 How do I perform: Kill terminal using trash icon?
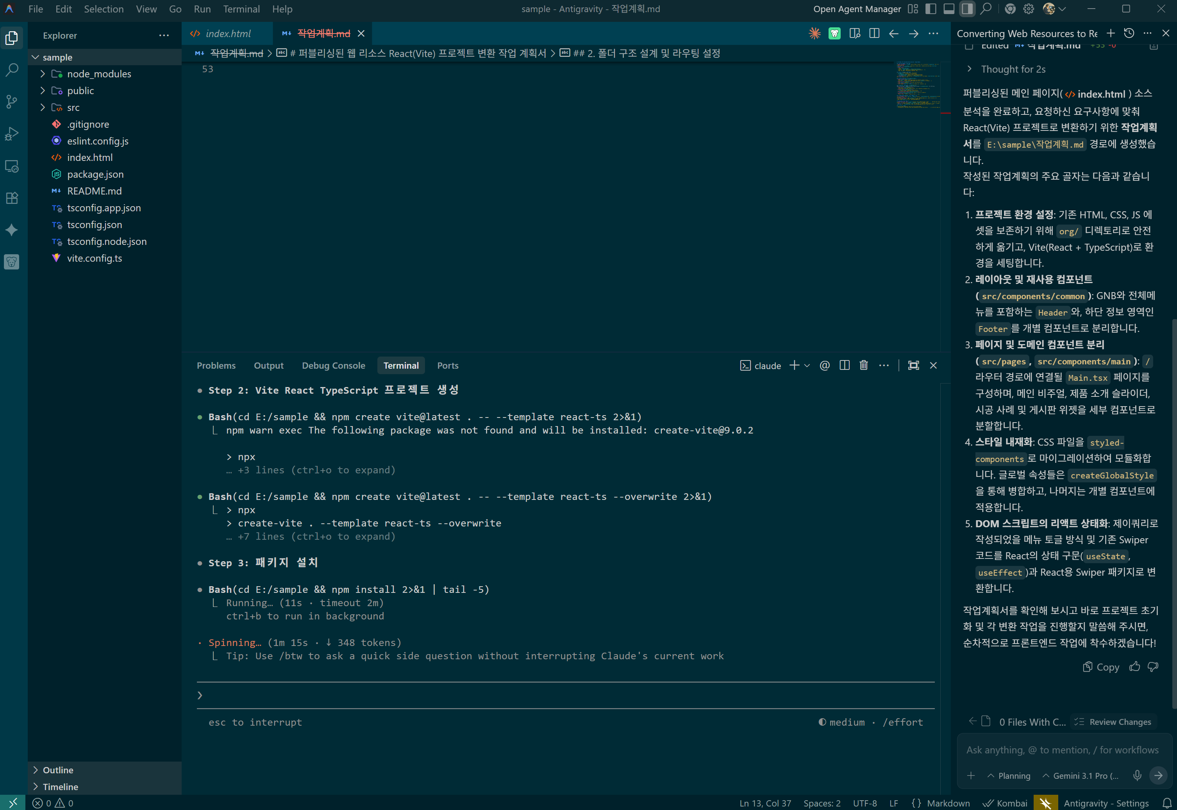(863, 366)
